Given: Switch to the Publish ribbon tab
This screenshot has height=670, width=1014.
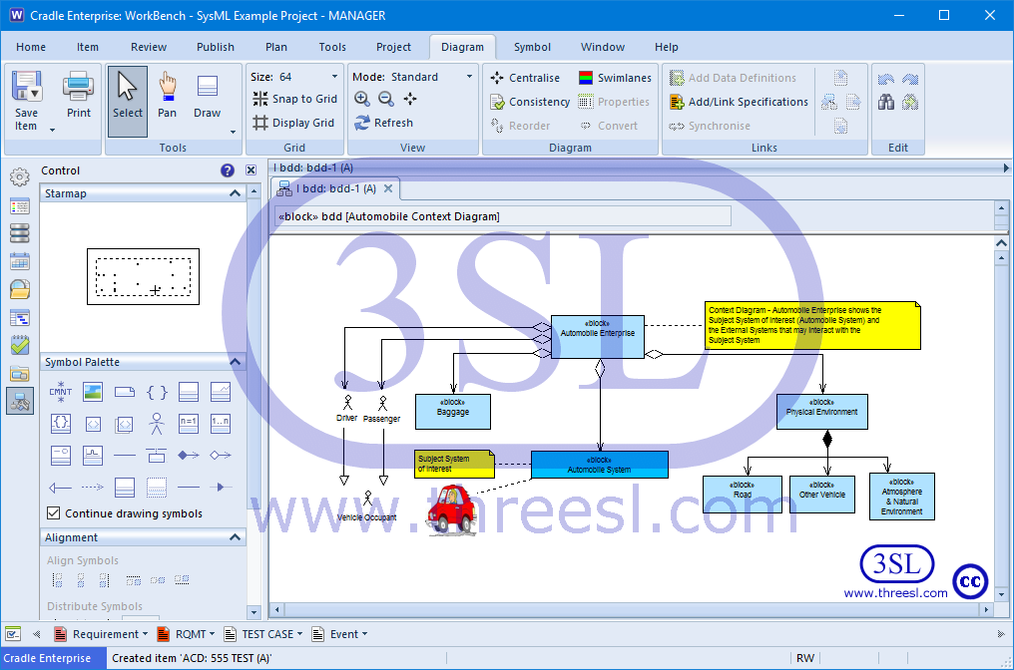Looking at the screenshot, I should (216, 47).
